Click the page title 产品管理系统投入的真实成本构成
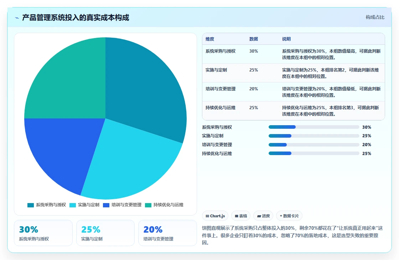 [76, 17]
